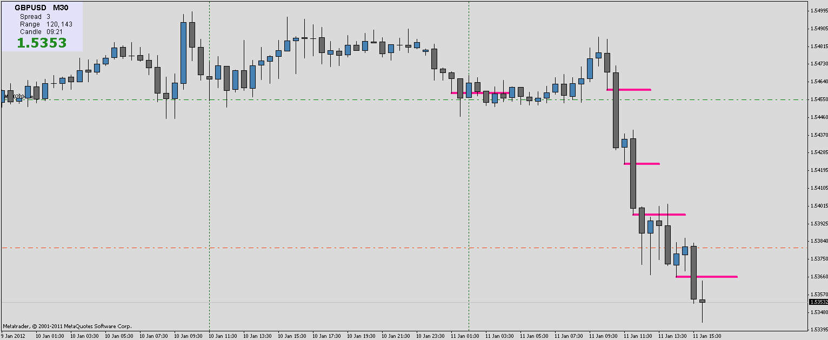Click the 10 Jan 23:30 time label

point(430,336)
